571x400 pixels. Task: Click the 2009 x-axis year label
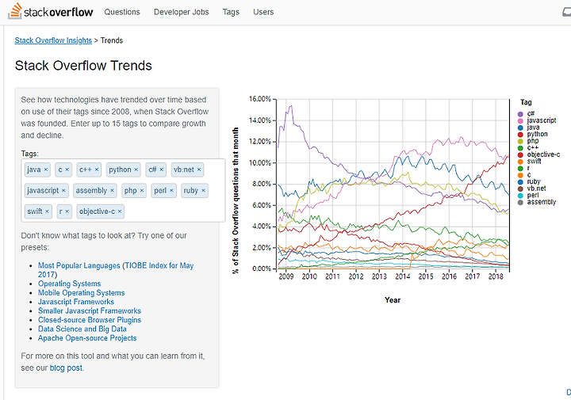click(285, 276)
